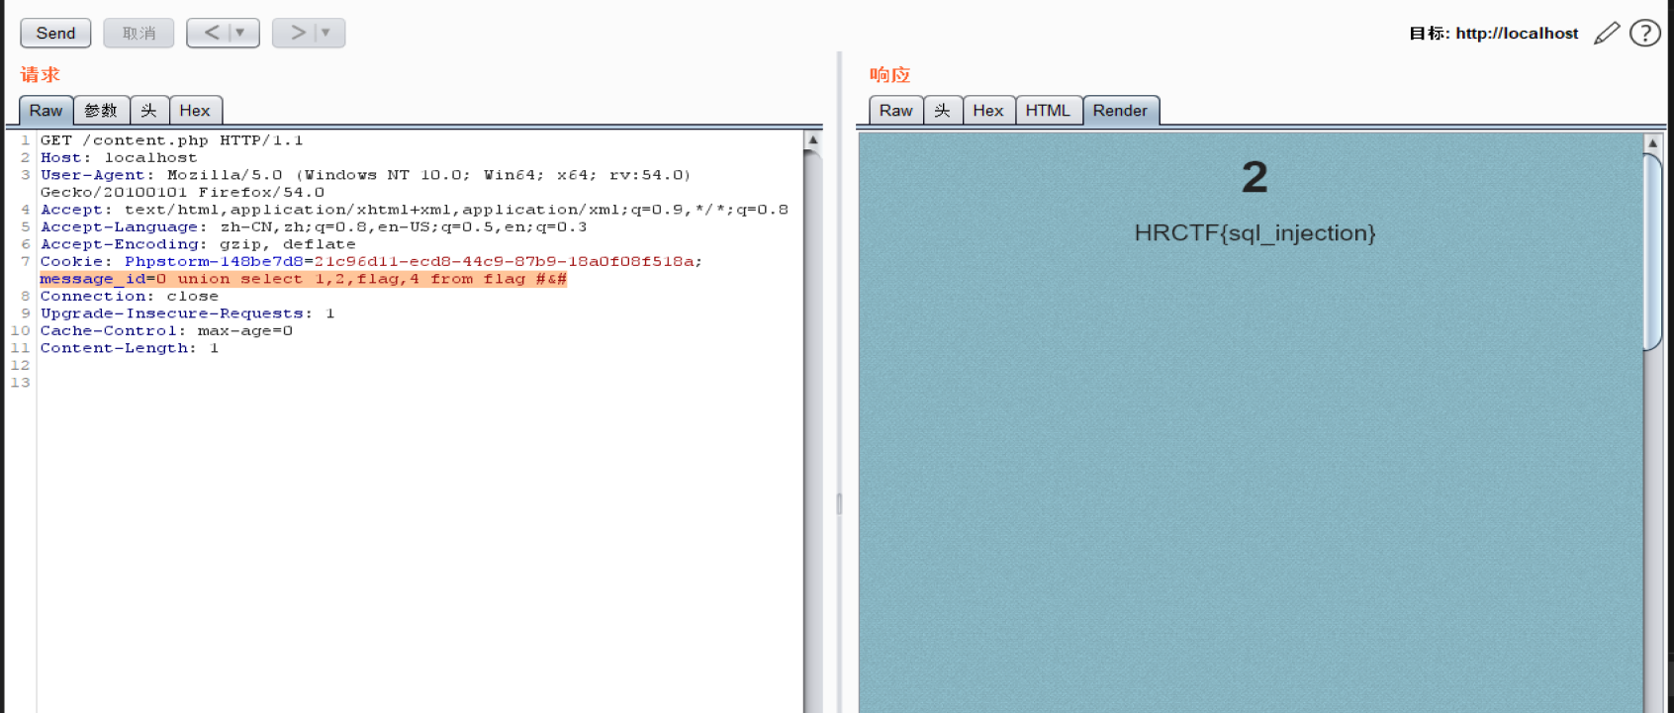Image resolution: width=1674 pixels, height=713 pixels.
Task: Click the response pane scrollbar thumb
Action: (1652, 252)
